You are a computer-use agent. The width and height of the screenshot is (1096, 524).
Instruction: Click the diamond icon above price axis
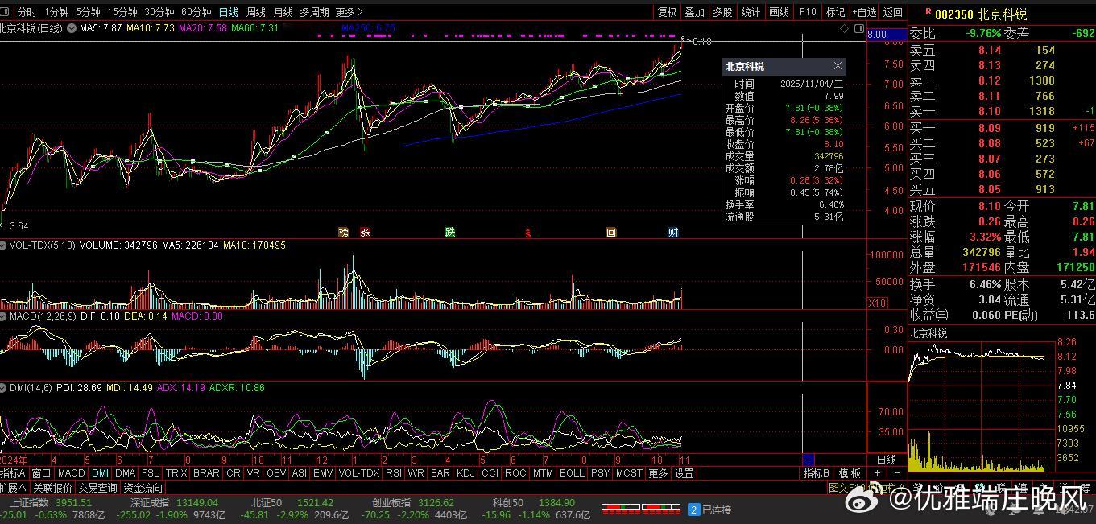pyautogui.click(x=844, y=28)
